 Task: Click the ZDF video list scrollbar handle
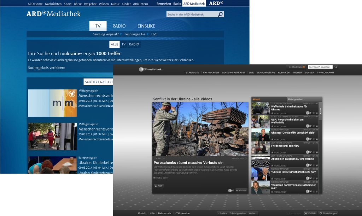click(x=320, y=111)
